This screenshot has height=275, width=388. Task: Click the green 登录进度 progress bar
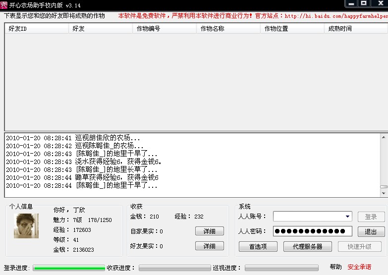tap(69, 268)
